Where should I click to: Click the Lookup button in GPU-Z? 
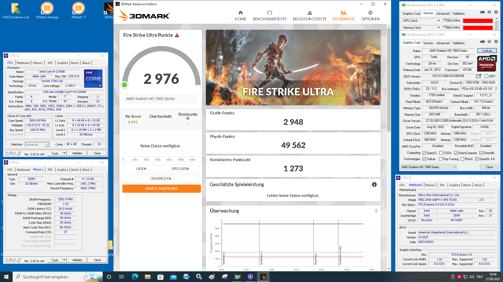[x=487, y=51]
